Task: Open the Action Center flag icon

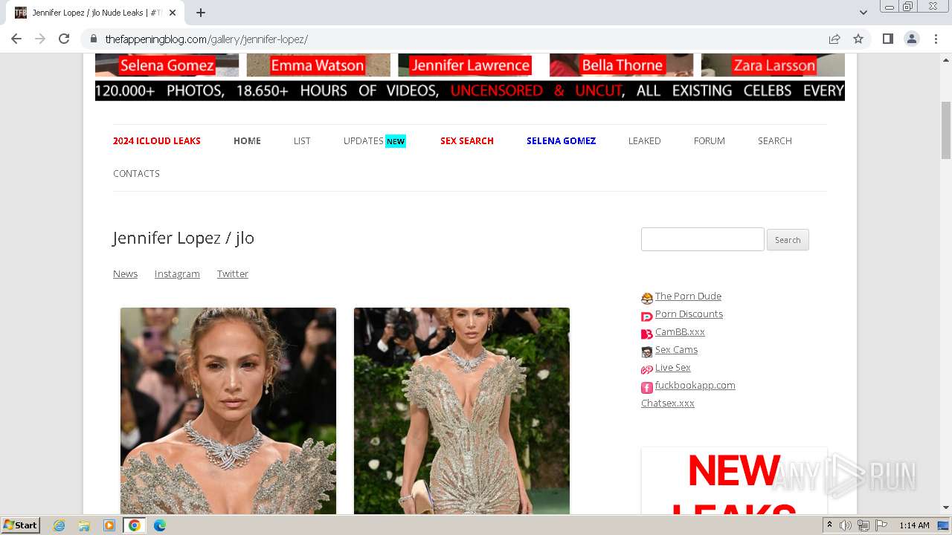Action: pyautogui.click(x=881, y=525)
